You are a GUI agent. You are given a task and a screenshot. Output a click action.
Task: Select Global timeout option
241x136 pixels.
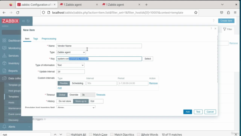pos(62,95)
